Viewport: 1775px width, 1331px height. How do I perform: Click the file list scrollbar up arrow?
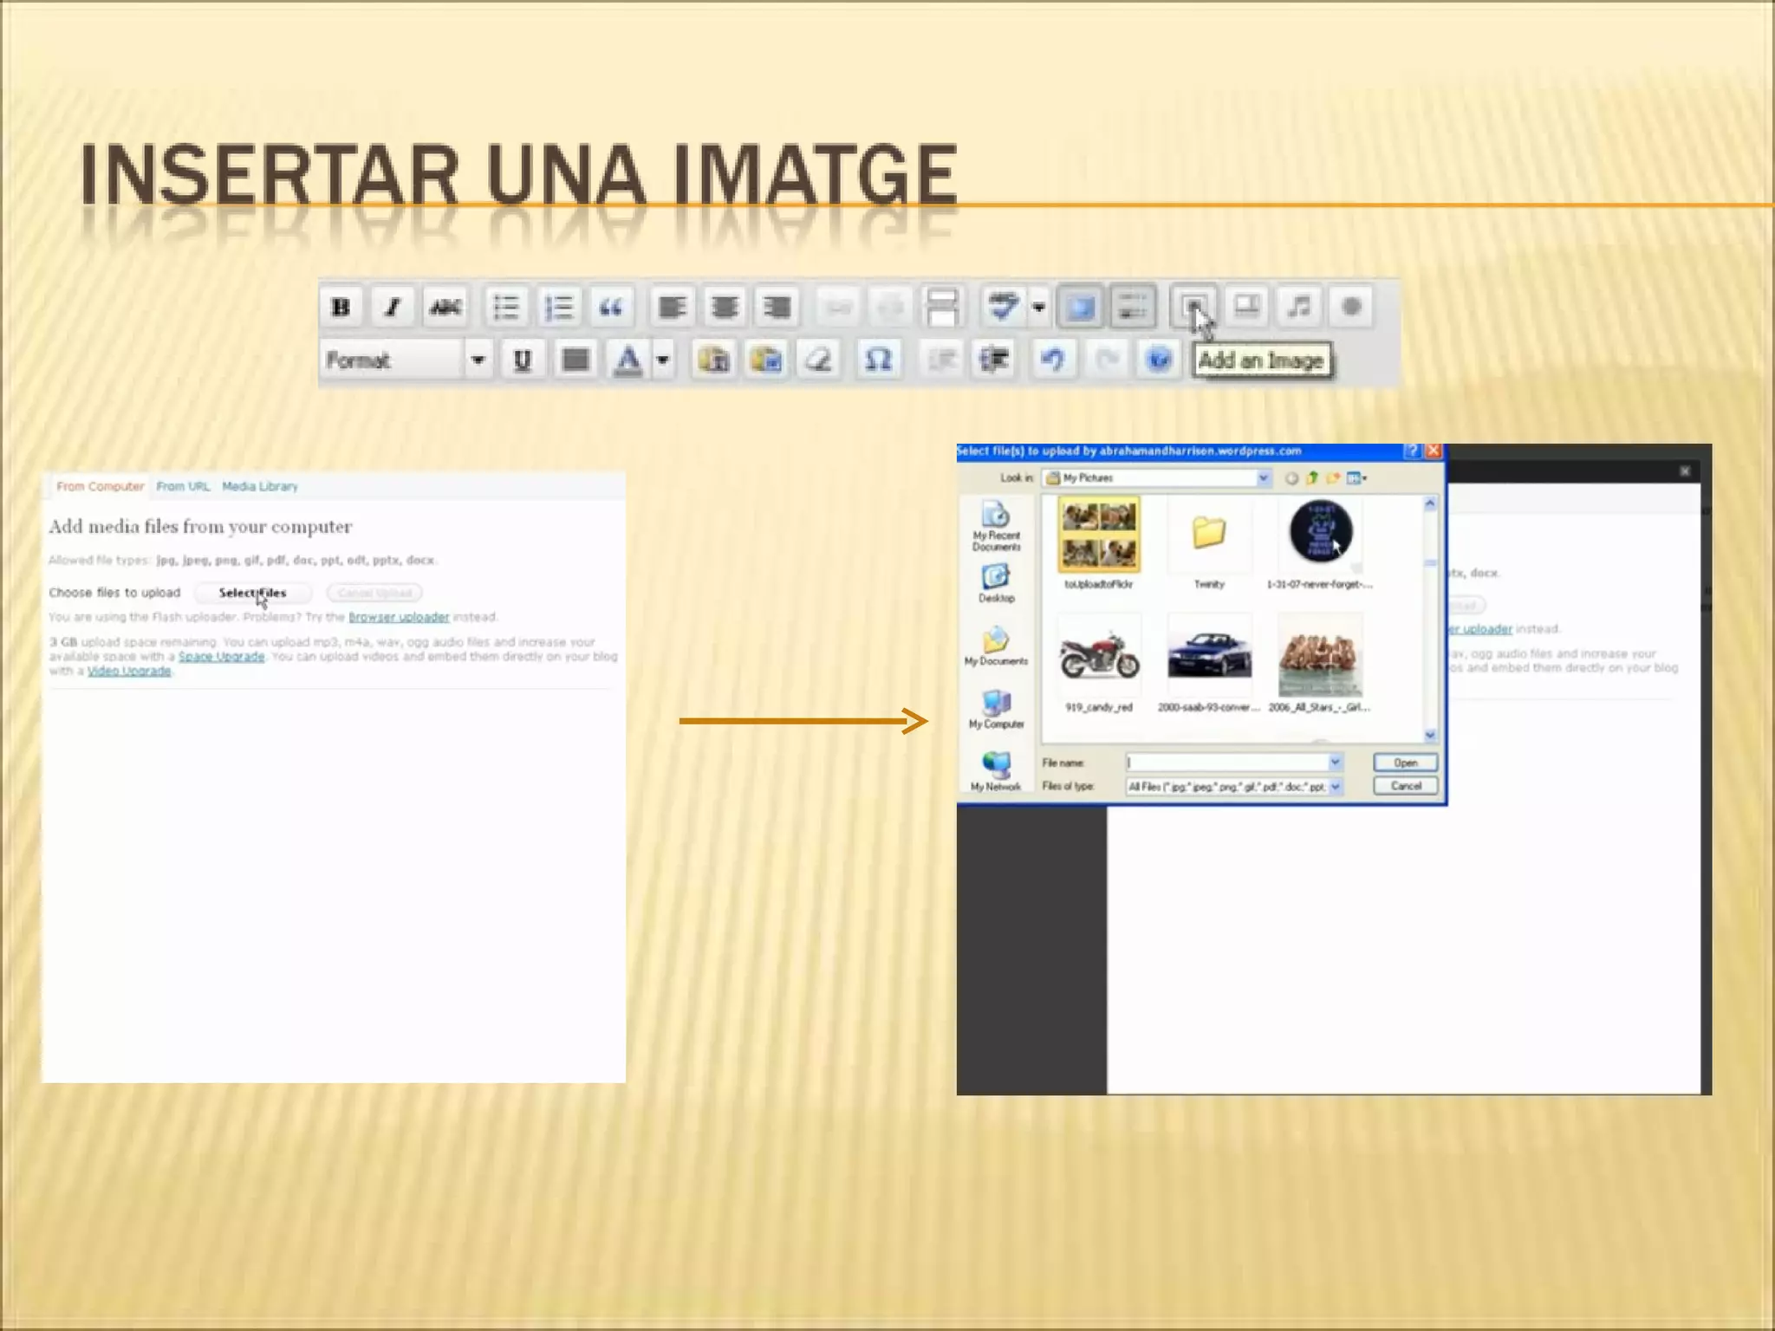(x=1430, y=503)
